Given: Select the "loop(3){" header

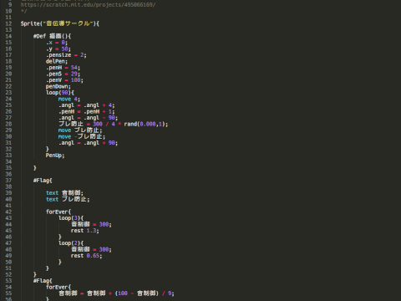Looking at the screenshot, I should 71,218.
